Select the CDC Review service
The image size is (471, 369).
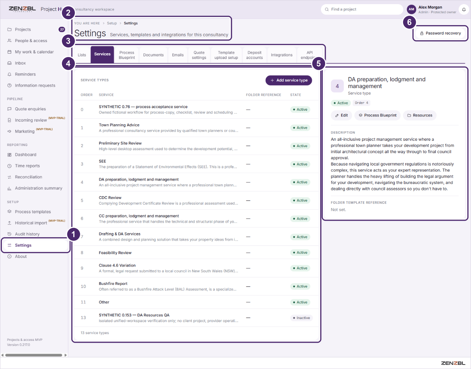coord(197,200)
